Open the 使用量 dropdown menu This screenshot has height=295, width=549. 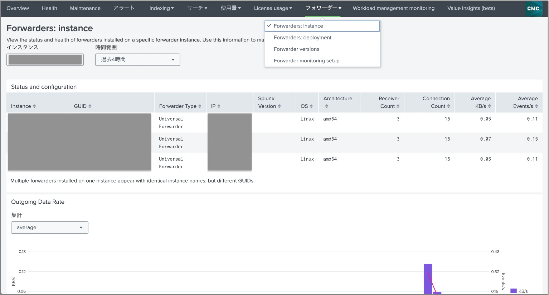[x=230, y=8]
